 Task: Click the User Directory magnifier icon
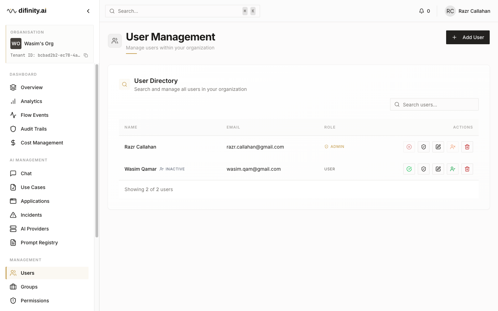point(124,84)
